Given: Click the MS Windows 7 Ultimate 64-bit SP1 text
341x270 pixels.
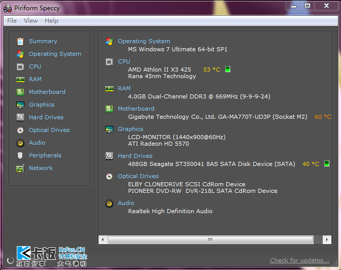Looking at the screenshot, I should pos(178,49).
